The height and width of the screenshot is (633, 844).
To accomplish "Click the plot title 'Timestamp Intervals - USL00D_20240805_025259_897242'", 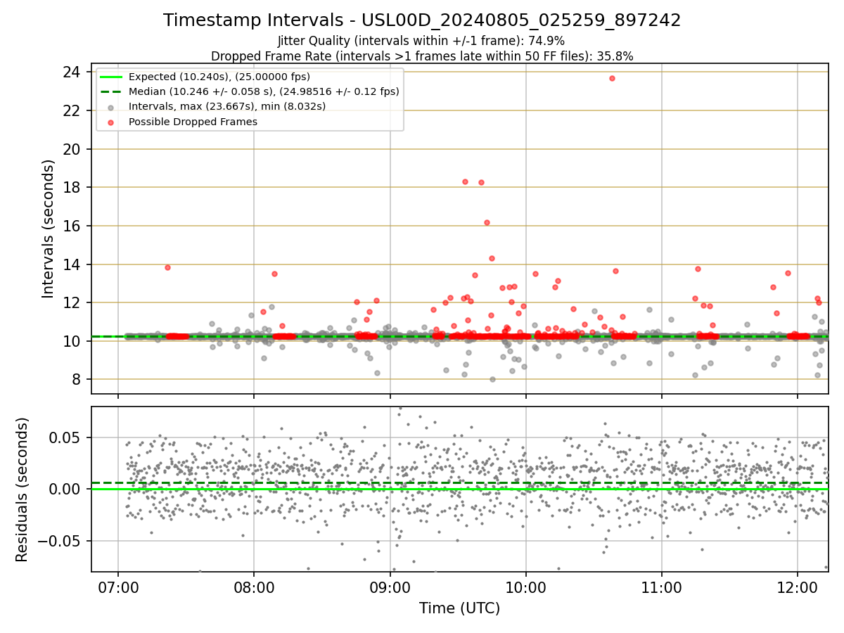I will click(422, 20).
